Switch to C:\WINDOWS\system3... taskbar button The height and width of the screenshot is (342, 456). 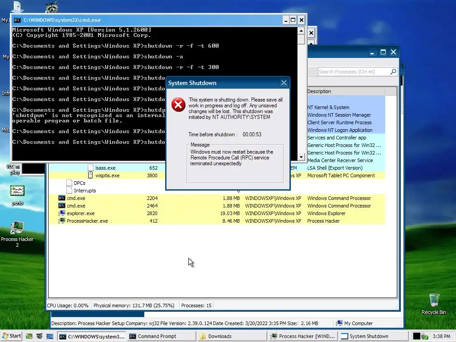pyautogui.click(x=92, y=337)
